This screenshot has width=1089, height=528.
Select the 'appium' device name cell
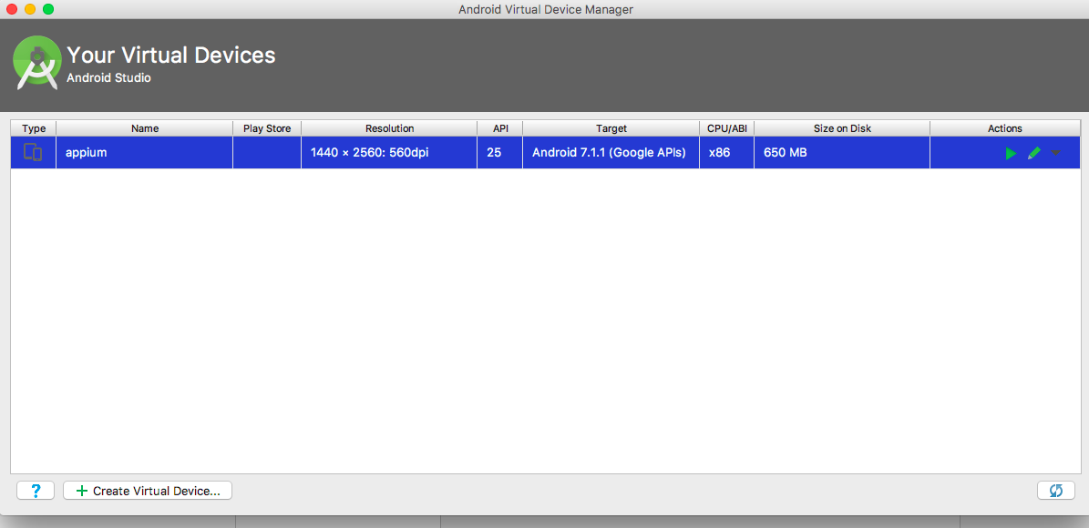145,153
